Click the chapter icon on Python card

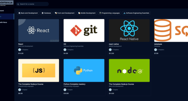pos(65,90)
